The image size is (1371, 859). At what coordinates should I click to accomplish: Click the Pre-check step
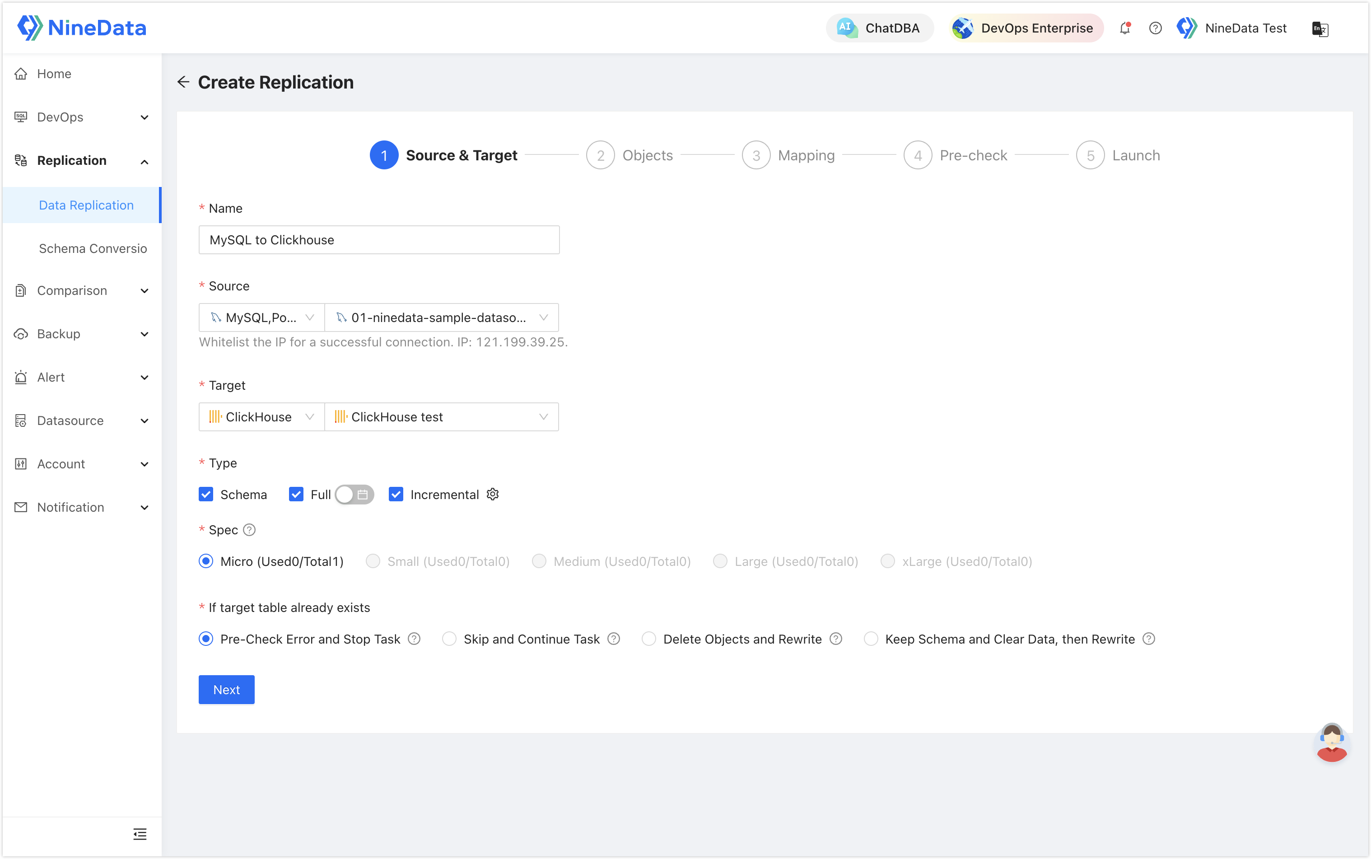click(x=955, y=155)
